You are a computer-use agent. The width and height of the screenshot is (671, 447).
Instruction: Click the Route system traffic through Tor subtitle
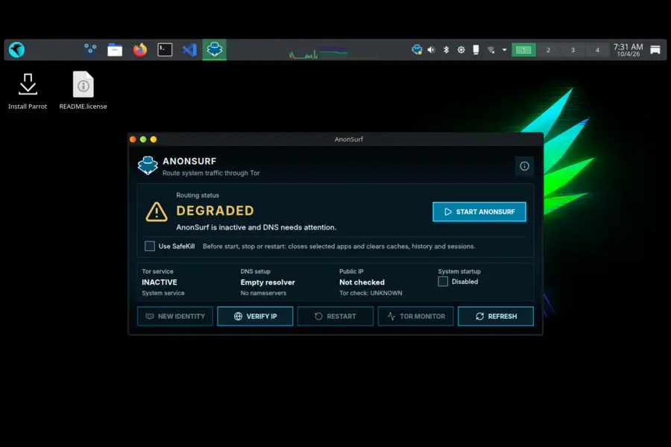211,173
